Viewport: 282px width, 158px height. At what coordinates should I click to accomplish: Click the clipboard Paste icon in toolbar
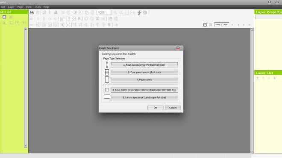(x=87, y=12)
